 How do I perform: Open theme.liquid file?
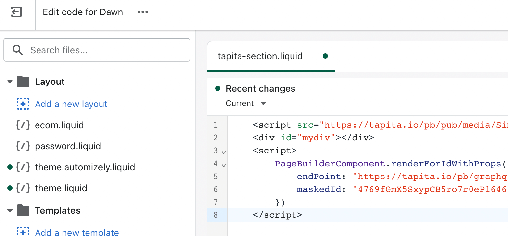(61, 188)
